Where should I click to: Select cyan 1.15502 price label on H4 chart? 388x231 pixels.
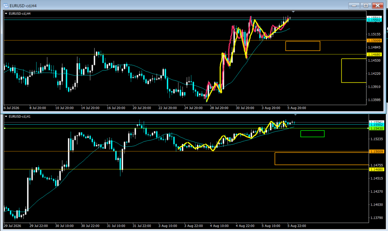(374, 20)
